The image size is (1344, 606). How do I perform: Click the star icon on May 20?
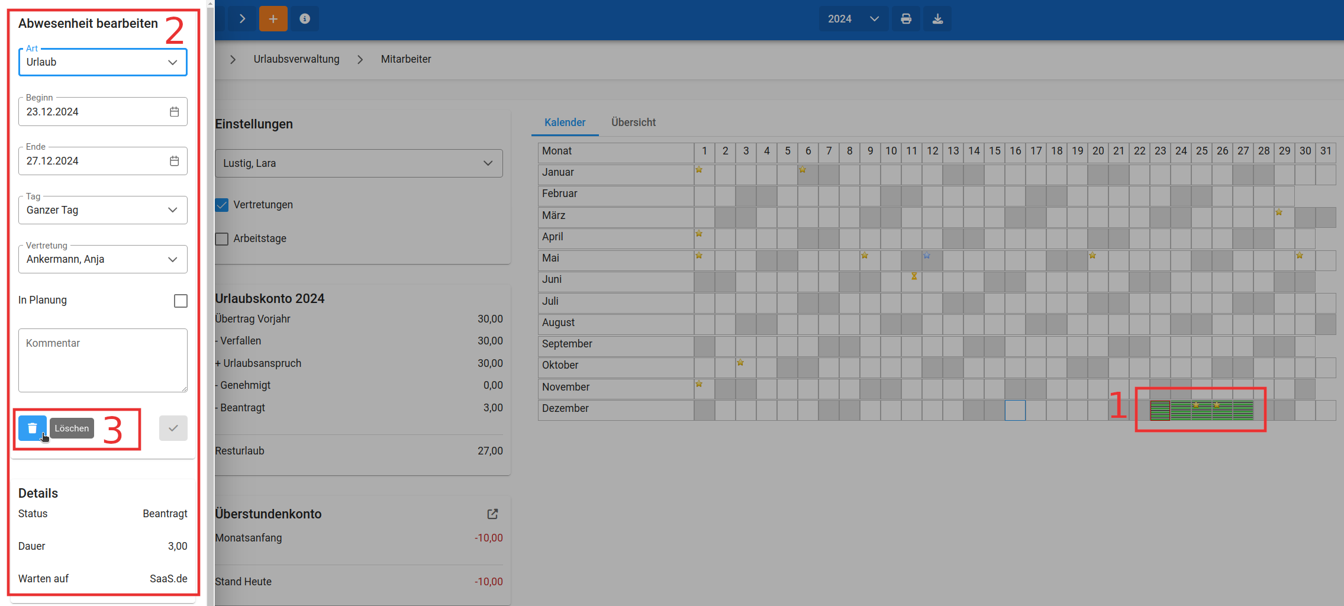[x=1092, y=256]
